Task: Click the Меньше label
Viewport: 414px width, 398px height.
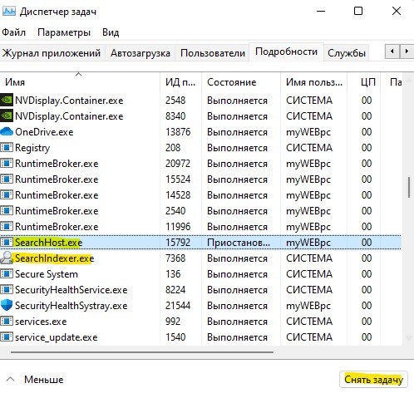Action: [44, 380]
